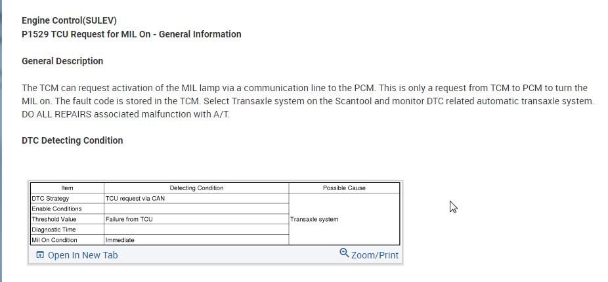Open the table image in new tab

[83, 255]
